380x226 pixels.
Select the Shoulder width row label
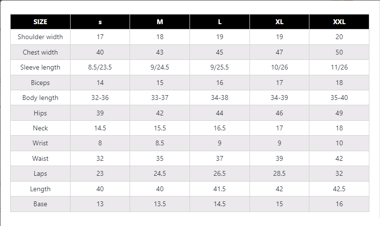40,37
